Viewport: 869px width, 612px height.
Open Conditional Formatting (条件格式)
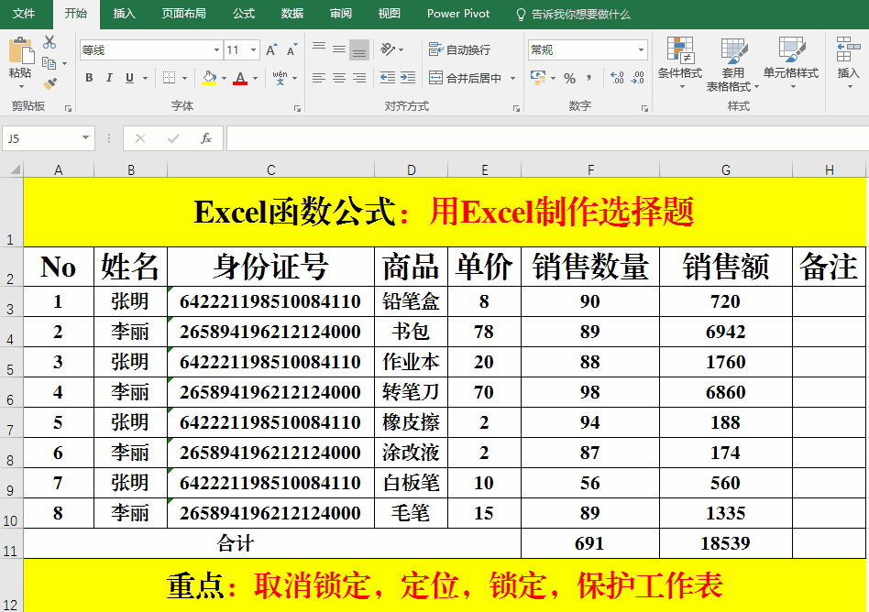[680, 62]
